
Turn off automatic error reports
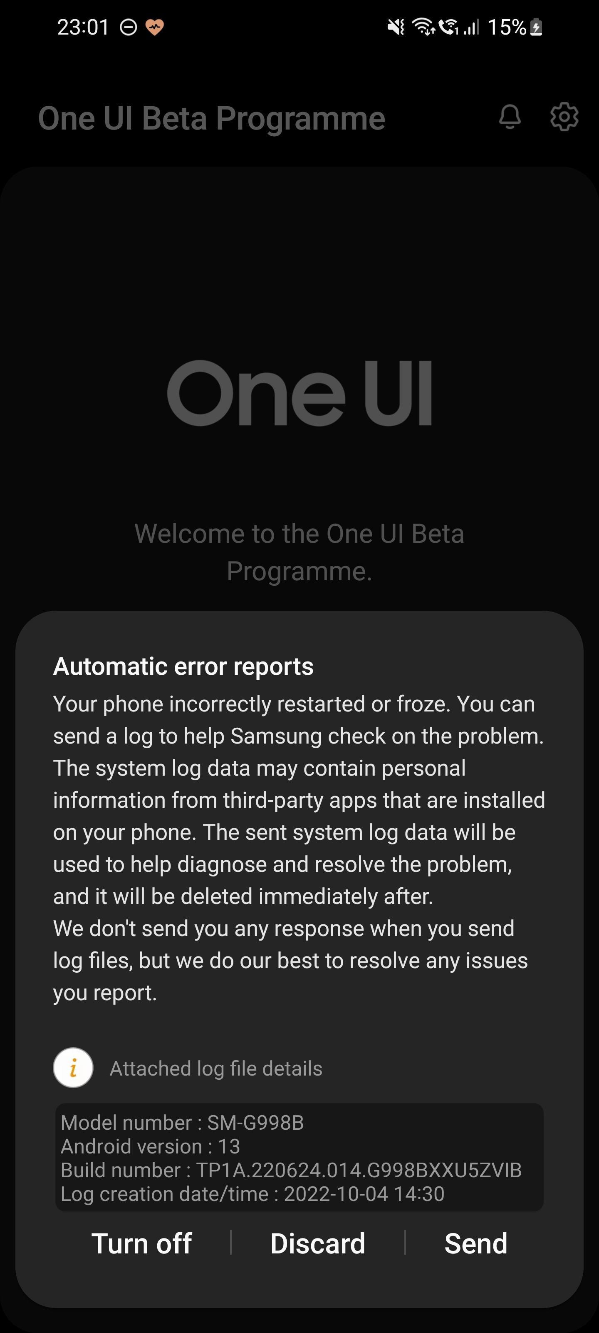[x=141, y=1243]
